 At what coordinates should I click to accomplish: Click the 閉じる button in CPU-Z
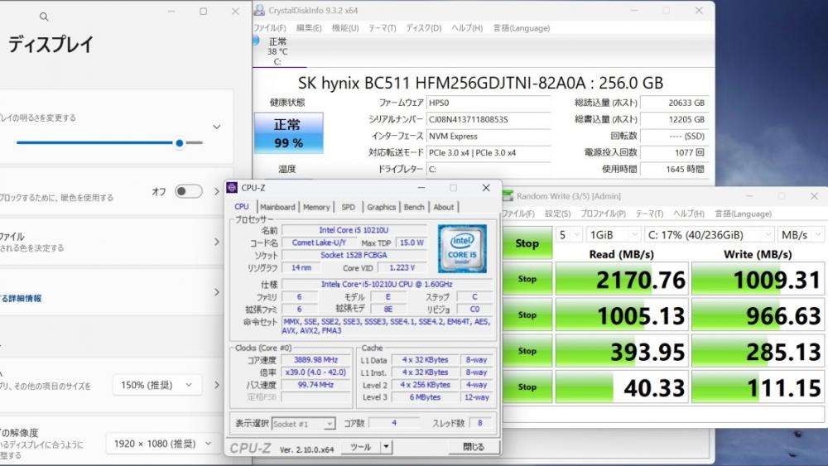473,447
